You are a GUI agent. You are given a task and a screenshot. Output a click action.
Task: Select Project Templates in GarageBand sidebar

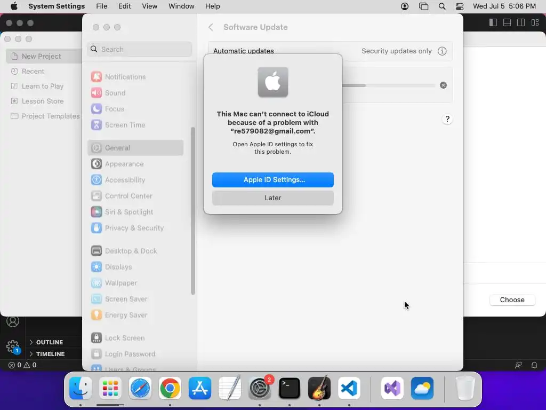(x=44, y=116)
